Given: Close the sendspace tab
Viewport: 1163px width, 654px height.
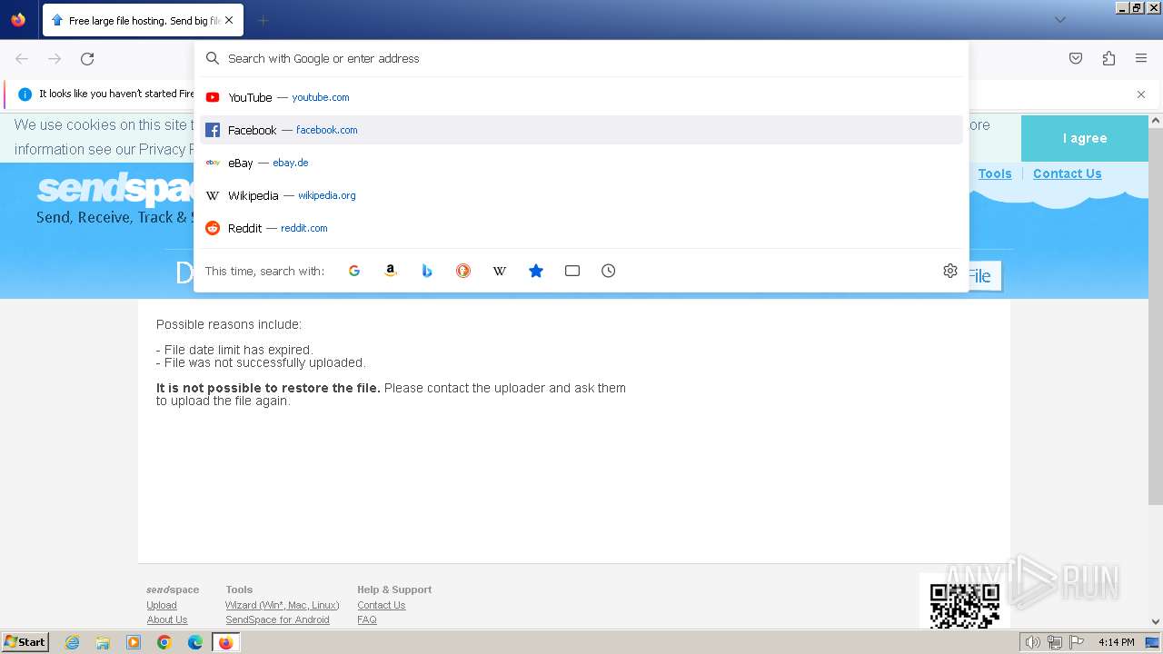Looking at the screenshot, I should coord(229,20).
